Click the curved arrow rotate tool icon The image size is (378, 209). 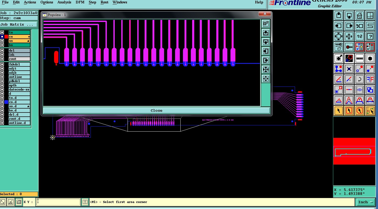(360, 79)
